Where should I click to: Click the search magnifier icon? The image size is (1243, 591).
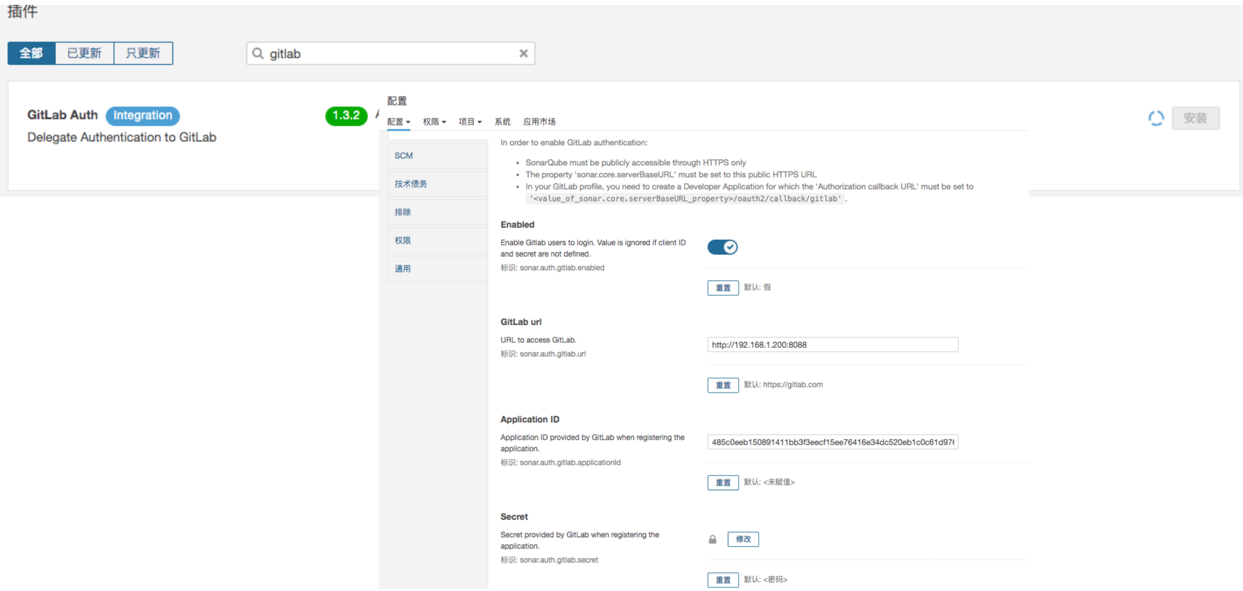click(x=258, y=53)
